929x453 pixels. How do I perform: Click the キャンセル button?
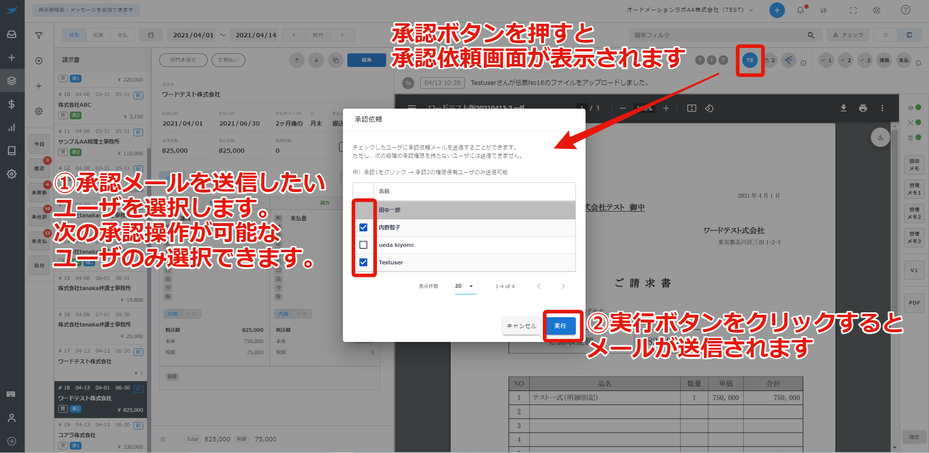coord(522,326)
